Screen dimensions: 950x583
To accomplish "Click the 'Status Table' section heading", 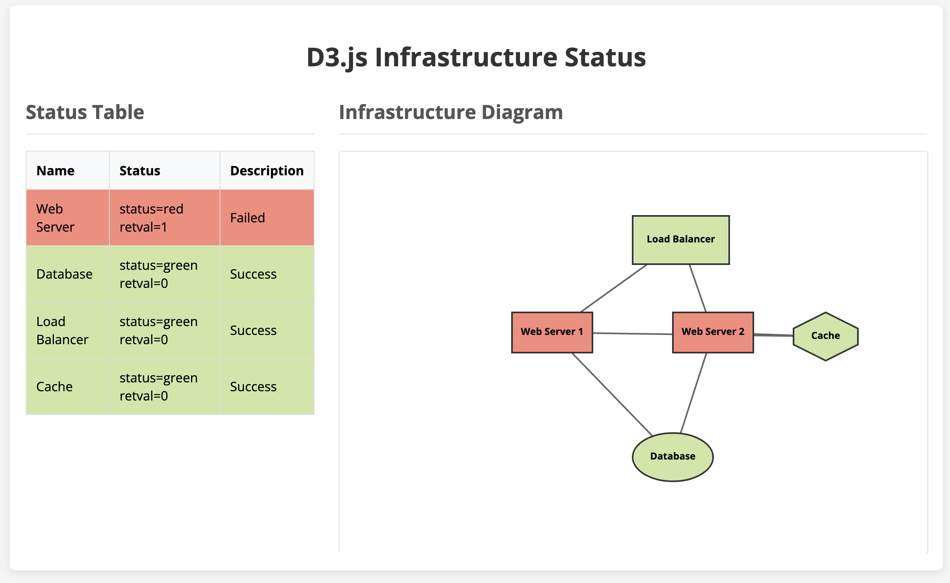I will click(x=85, y=112).
